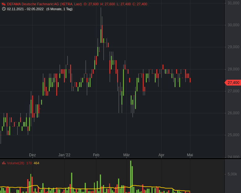241x193 pixels.
Task: Click the 26,000 price axis label
Action: tap(234, 113)
